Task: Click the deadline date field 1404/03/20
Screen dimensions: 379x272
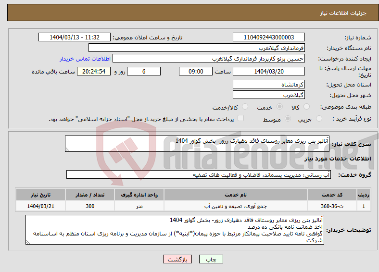Action: (x=268, y=71)
